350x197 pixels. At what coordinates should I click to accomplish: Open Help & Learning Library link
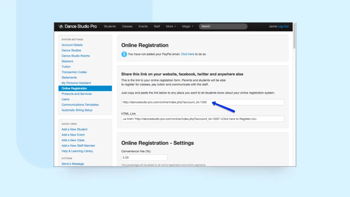coord(77,151)
